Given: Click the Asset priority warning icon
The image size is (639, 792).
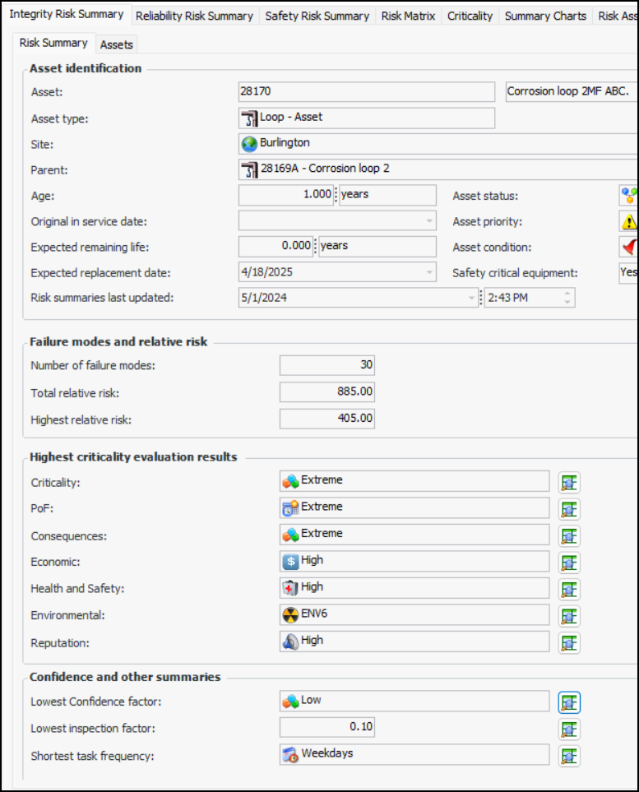Looking at the screenshot, I should [628, 221].
